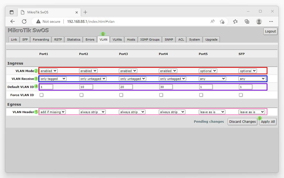Open the tab actions menu icon
The width and height of the screenshot is (284, 178).
click(x=12, y=12)
